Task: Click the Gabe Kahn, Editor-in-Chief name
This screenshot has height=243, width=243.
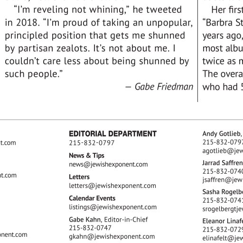Action: [108, 220]
